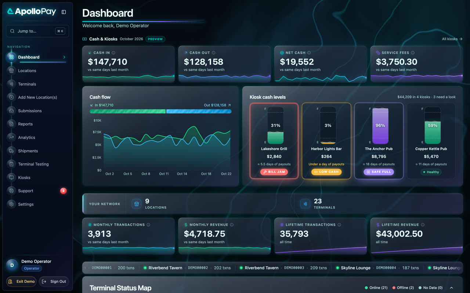Screen dimensions: 470x293
Task: Collapse the Terminal Status Map section
Action: (452, 288)
